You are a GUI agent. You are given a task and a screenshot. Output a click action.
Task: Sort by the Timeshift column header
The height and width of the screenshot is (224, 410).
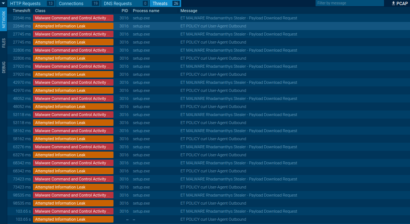(22, 11)
